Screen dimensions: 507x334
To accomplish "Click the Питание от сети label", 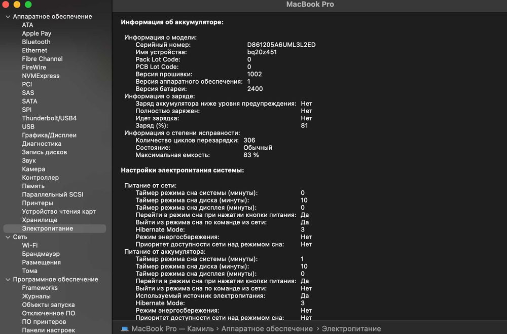I will tap(151, 185).
